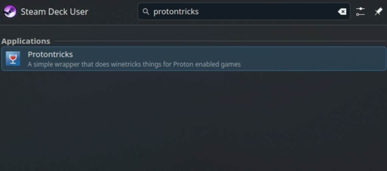Click the magnifying glass search icon
Viewport: 387px width, 171px height.
146,12
